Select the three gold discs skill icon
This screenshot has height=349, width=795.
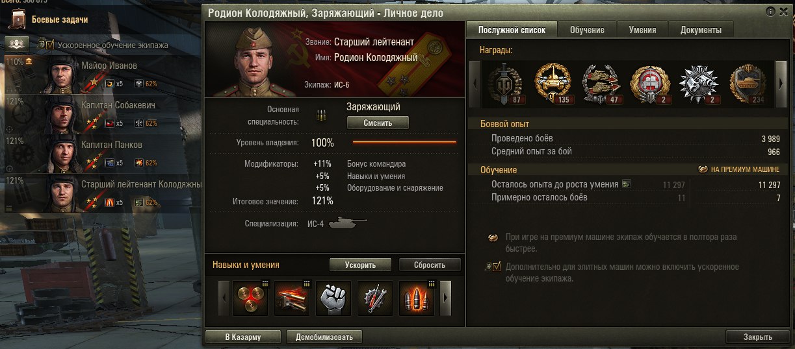[250, 298]
